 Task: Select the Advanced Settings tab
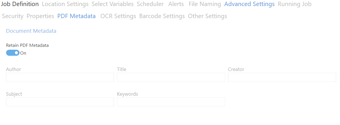(x=249, y=4)
